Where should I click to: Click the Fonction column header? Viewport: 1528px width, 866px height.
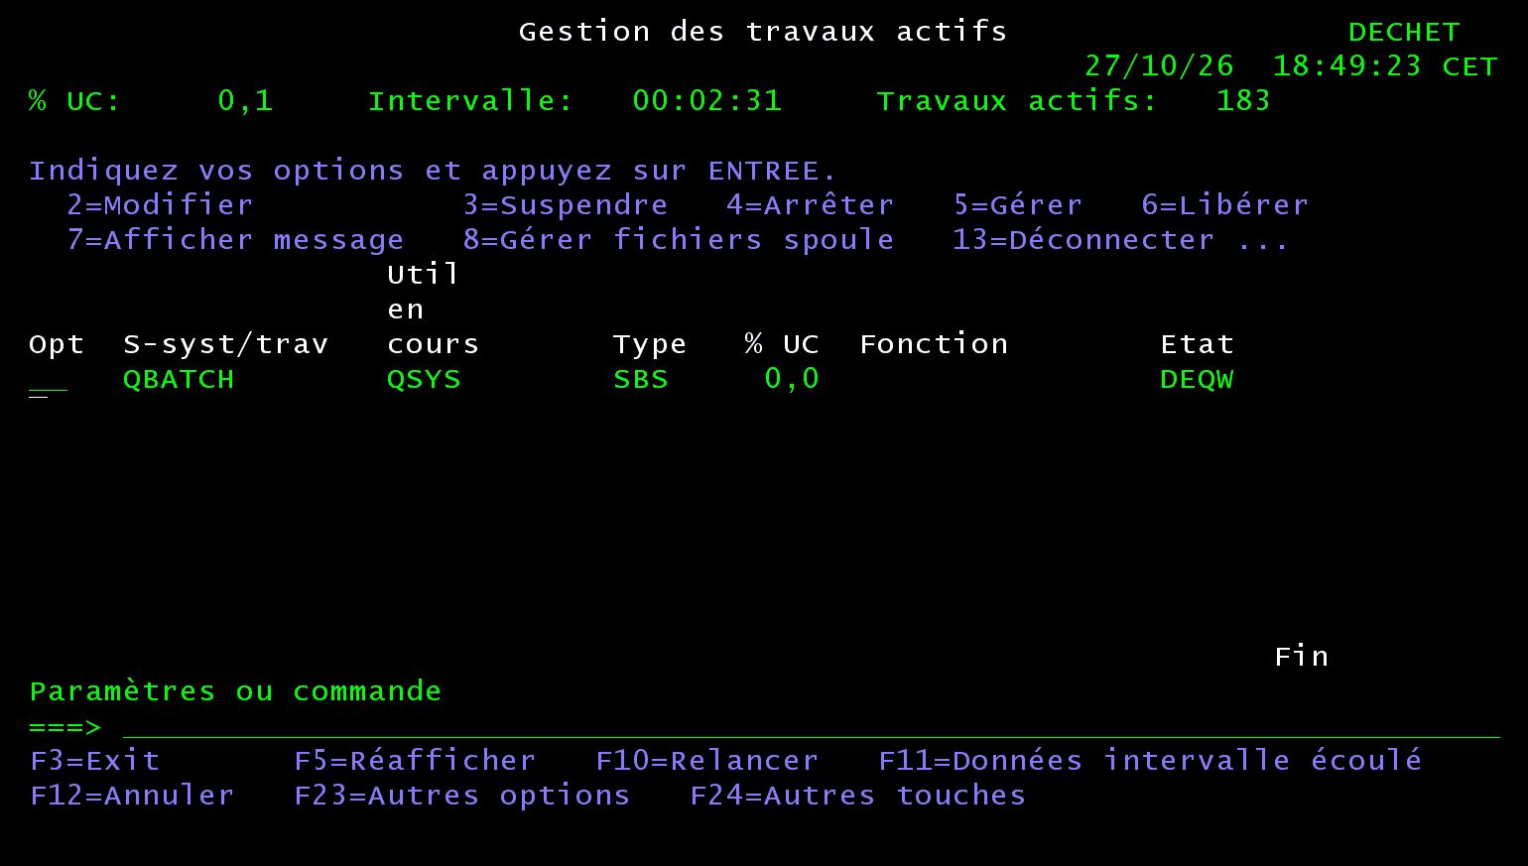[934, 344]
